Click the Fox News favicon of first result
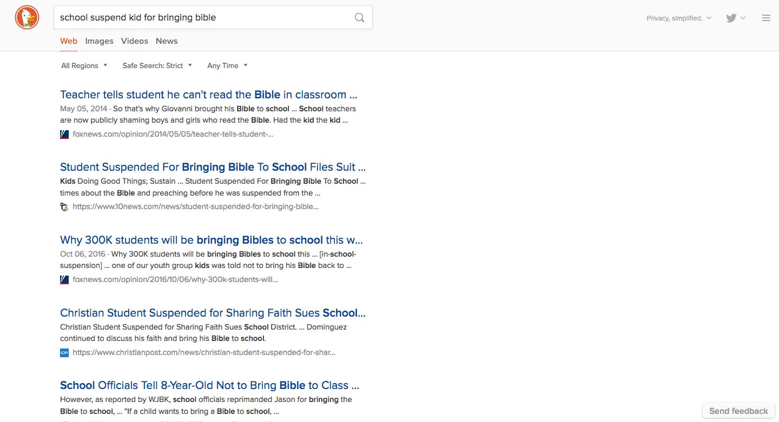The height and width of the screenshot is (422, 779). (x=64, y=135)
